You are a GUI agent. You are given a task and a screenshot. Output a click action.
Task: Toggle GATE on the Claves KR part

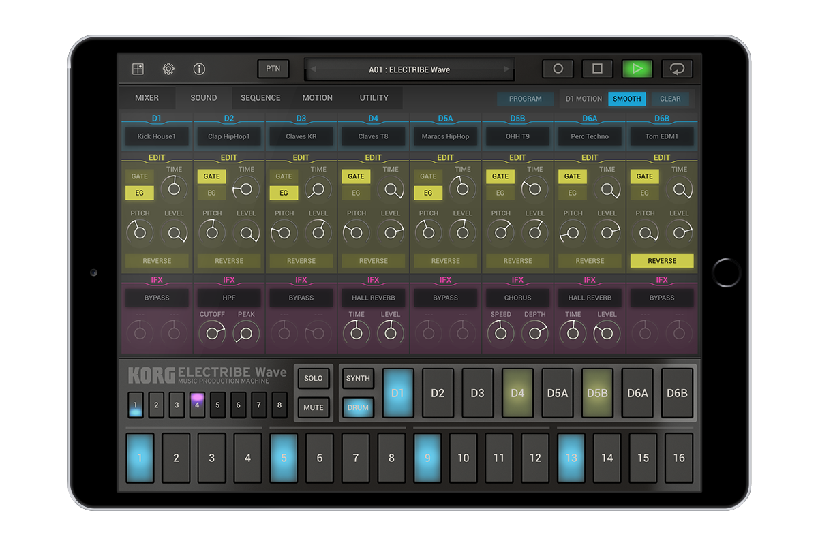click(283, 176)
